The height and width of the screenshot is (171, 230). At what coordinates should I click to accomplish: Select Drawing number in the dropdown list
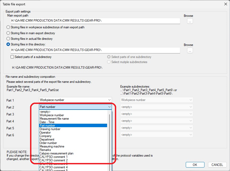tap(50, 129)
